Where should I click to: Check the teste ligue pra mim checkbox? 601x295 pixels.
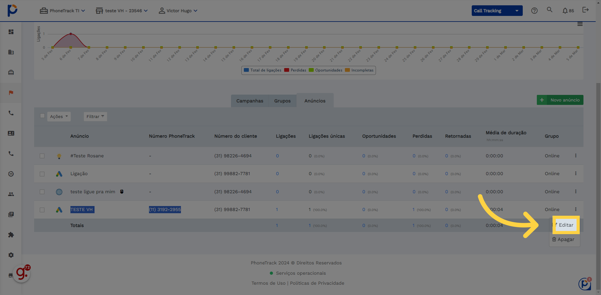point(42,192)
